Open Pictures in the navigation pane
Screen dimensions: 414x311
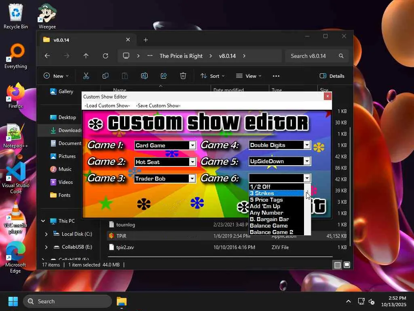63,156
